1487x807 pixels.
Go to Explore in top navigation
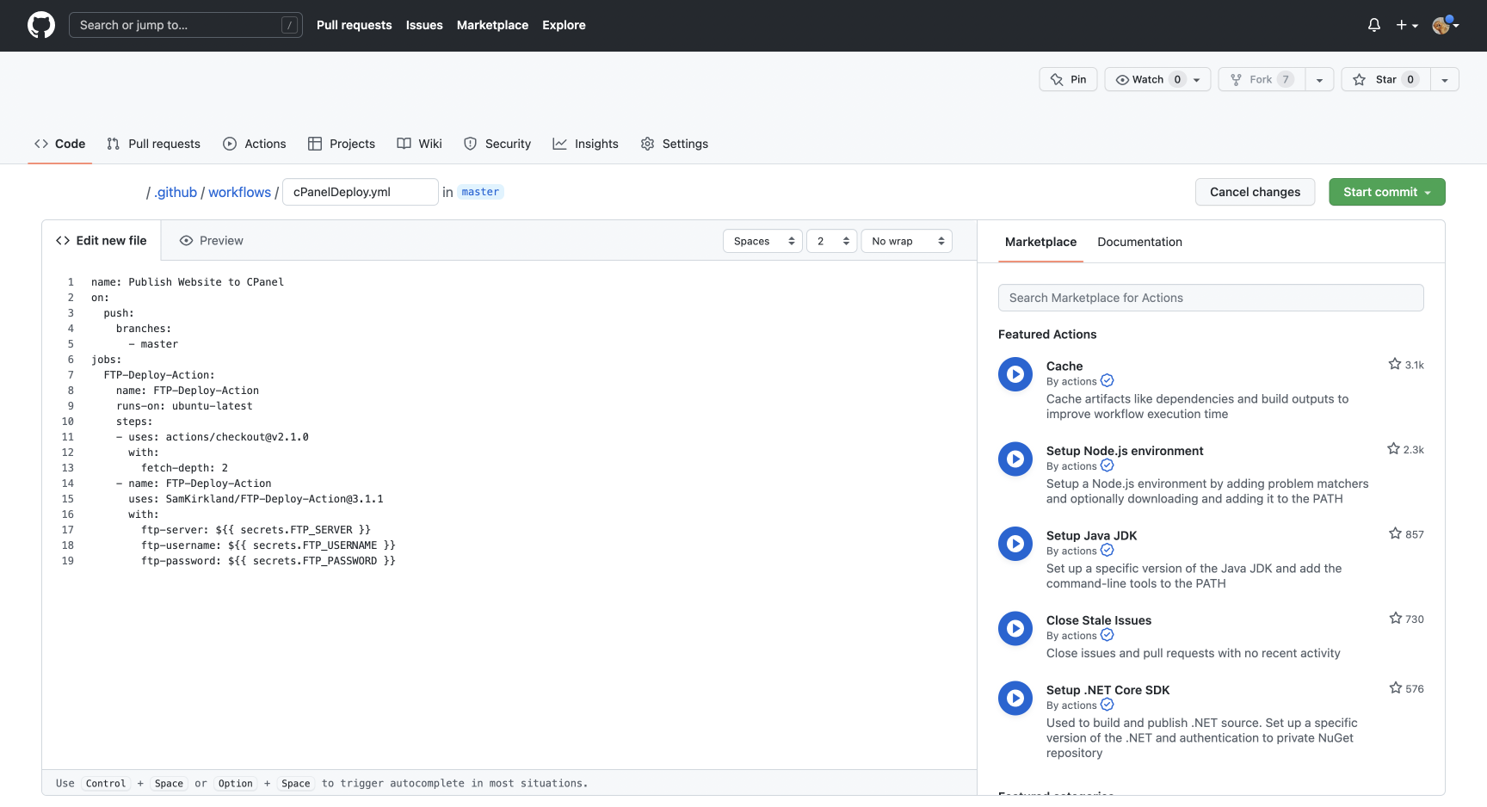point(564,25)
